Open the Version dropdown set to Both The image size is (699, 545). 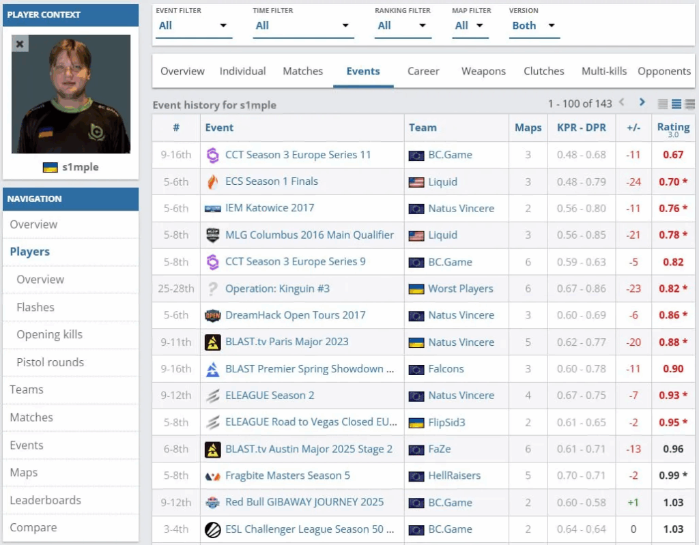[534, 26]
